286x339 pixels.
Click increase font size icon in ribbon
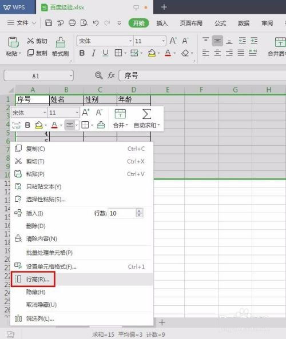coord(173,41)
